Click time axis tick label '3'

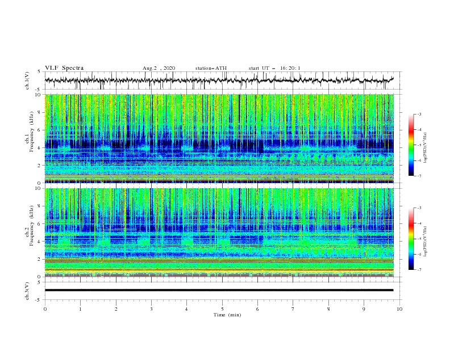[x=151, y=309]
